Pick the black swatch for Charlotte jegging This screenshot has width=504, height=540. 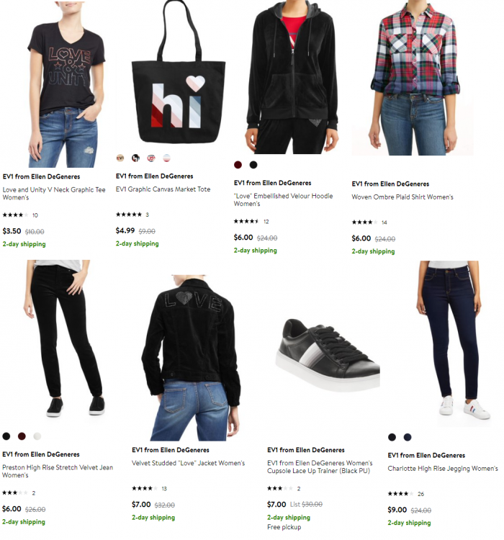pos(392,437)
